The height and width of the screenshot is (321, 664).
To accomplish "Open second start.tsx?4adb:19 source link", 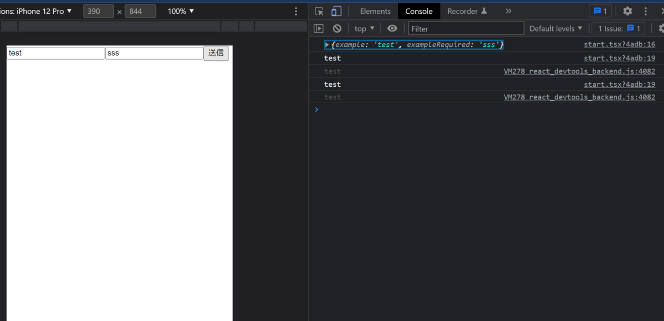I will pyautogui.click(x=619, y=84).
